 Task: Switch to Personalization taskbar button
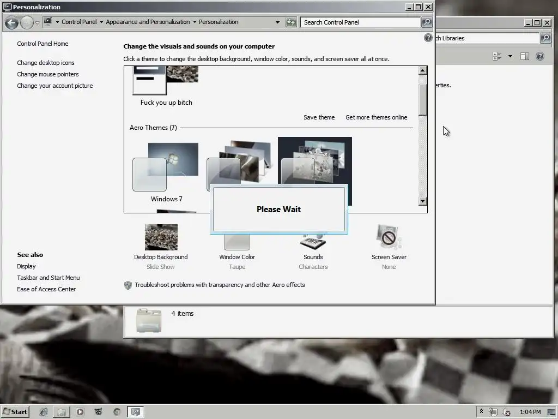[x=136, y=412]
